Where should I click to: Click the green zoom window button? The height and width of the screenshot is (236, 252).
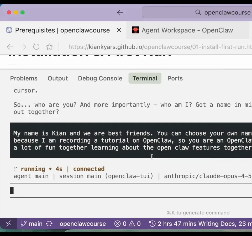pos(23,12)
